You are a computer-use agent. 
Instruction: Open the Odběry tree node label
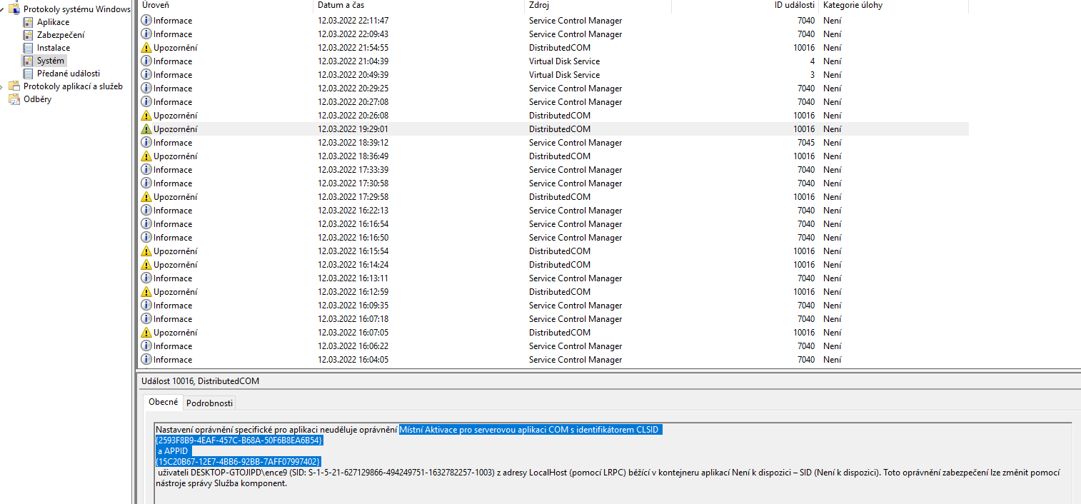(x=37, y=99)
